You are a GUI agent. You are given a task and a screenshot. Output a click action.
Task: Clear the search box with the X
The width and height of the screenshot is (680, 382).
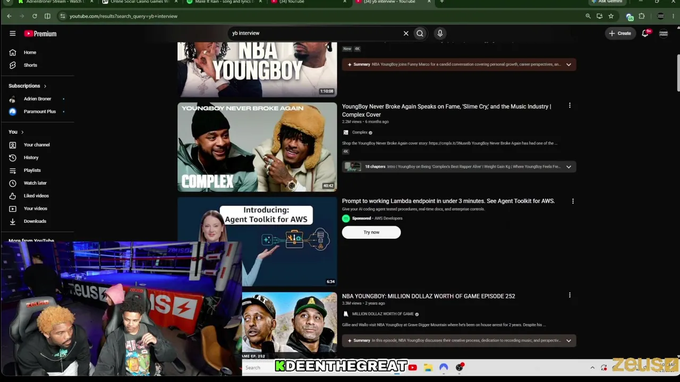coord(406,33)
